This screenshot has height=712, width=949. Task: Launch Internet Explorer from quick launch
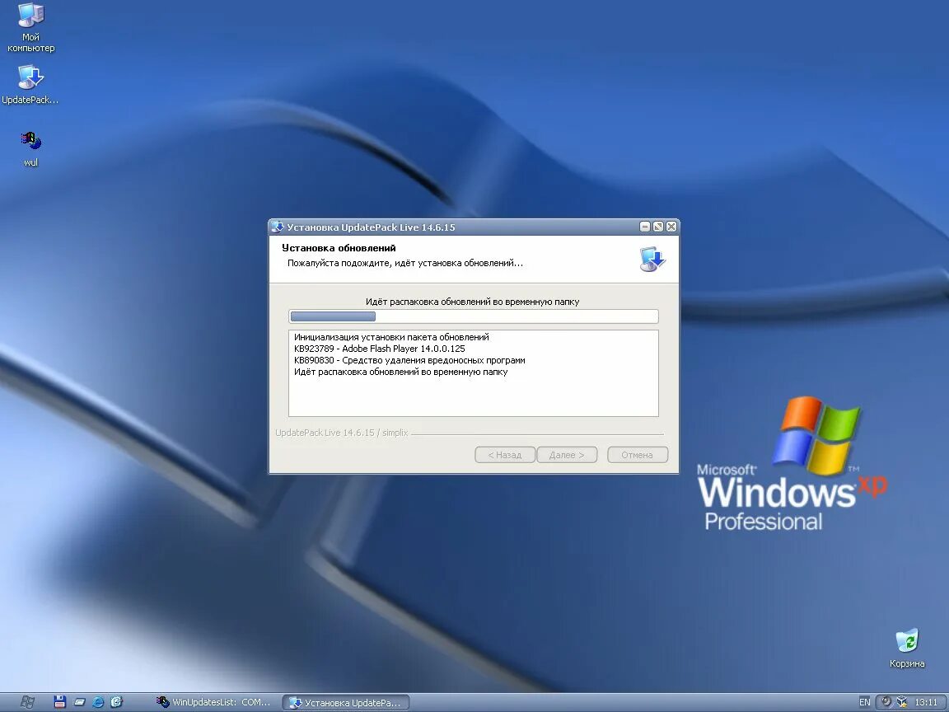tap(98, 702)
